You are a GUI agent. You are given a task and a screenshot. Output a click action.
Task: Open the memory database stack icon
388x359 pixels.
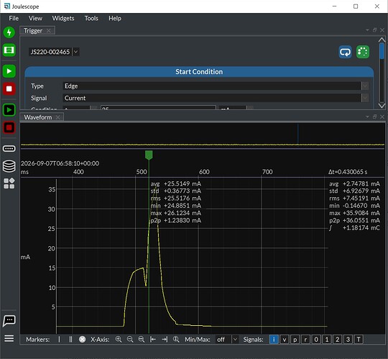[9, 166]
